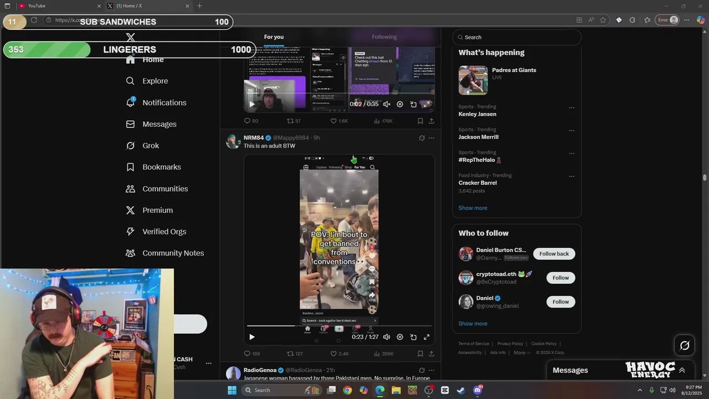Image resolution: width=709 pixels, height=399 pixels.
Task: Open Edge settings and more menu
Action: point(687,20)
